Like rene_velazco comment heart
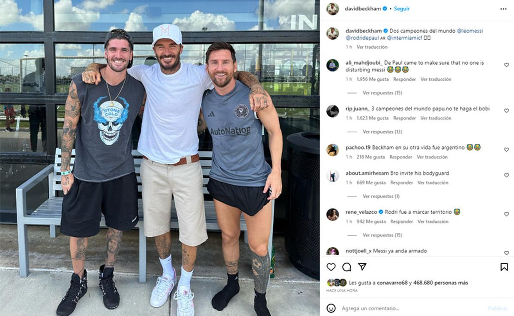Screen dimensions: 514x316 (x=506, y=214)
